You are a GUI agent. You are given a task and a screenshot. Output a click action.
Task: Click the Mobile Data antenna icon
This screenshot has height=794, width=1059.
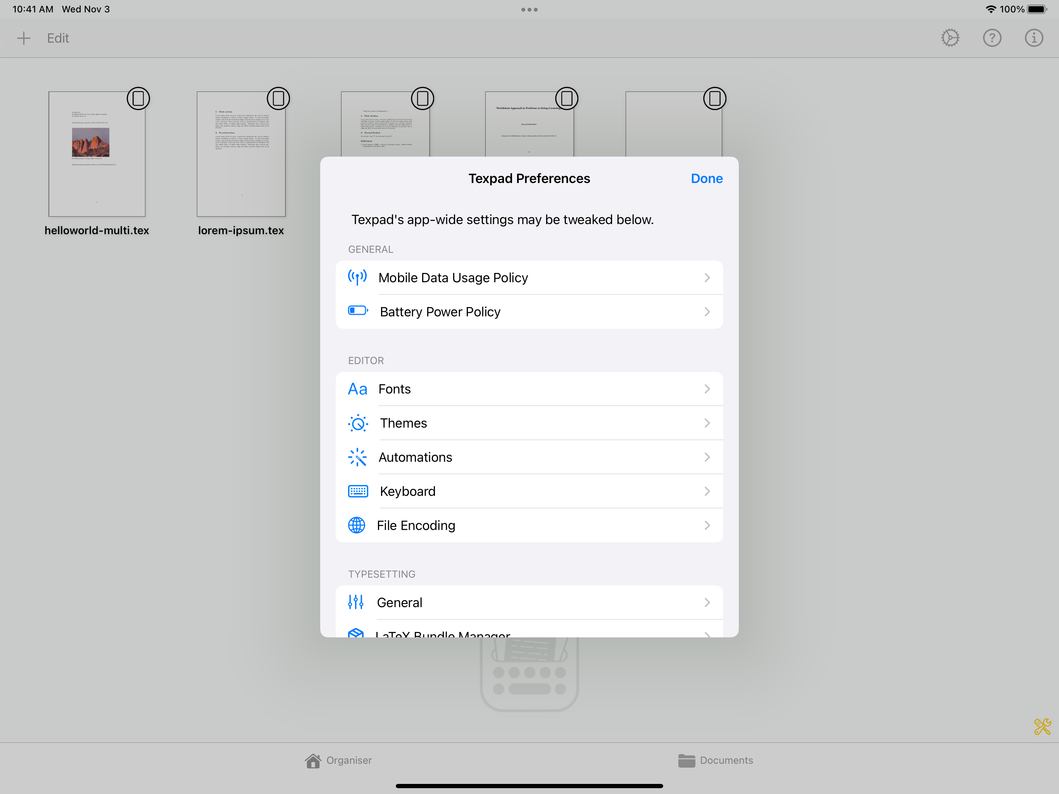[x=357, y=277]
